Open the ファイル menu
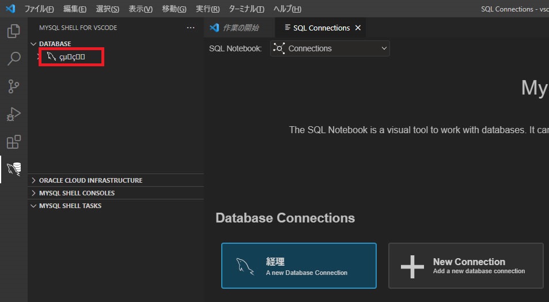Screen dimensions: 549x302 (x=39, y=9)
